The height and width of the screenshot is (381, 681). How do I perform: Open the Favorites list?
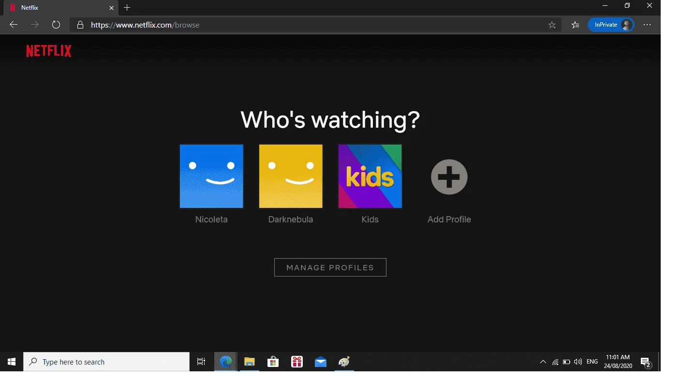click(x=575, y=25)
